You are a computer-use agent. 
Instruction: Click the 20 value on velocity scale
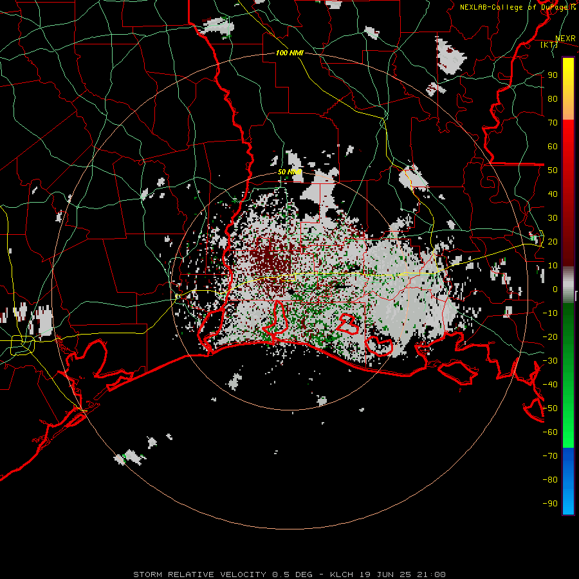tap(553, 241)
